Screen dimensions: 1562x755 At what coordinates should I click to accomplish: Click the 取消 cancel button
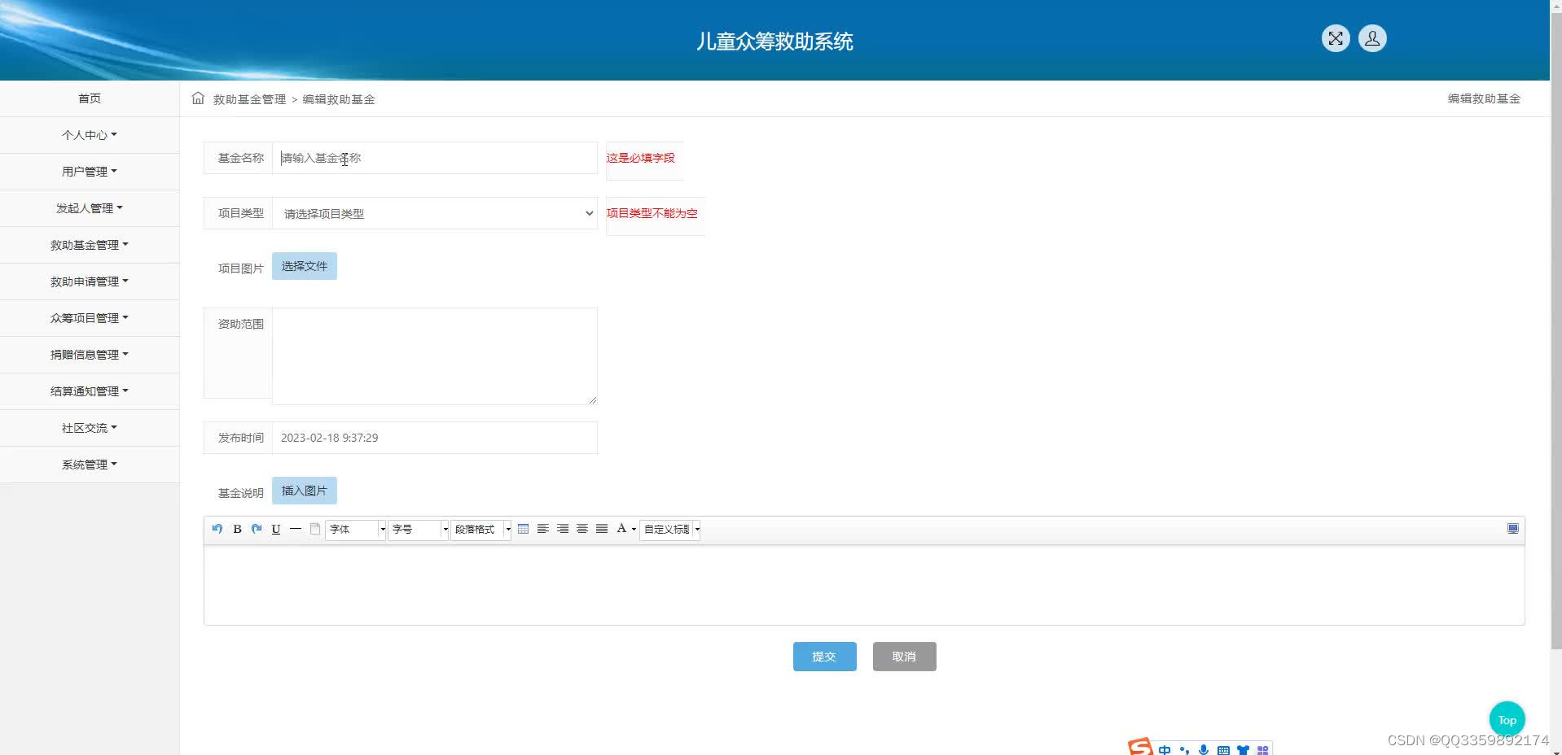tap(904, 657)
